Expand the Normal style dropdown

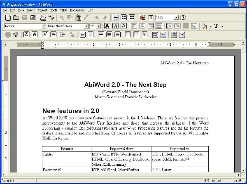[x=44, y=26]
